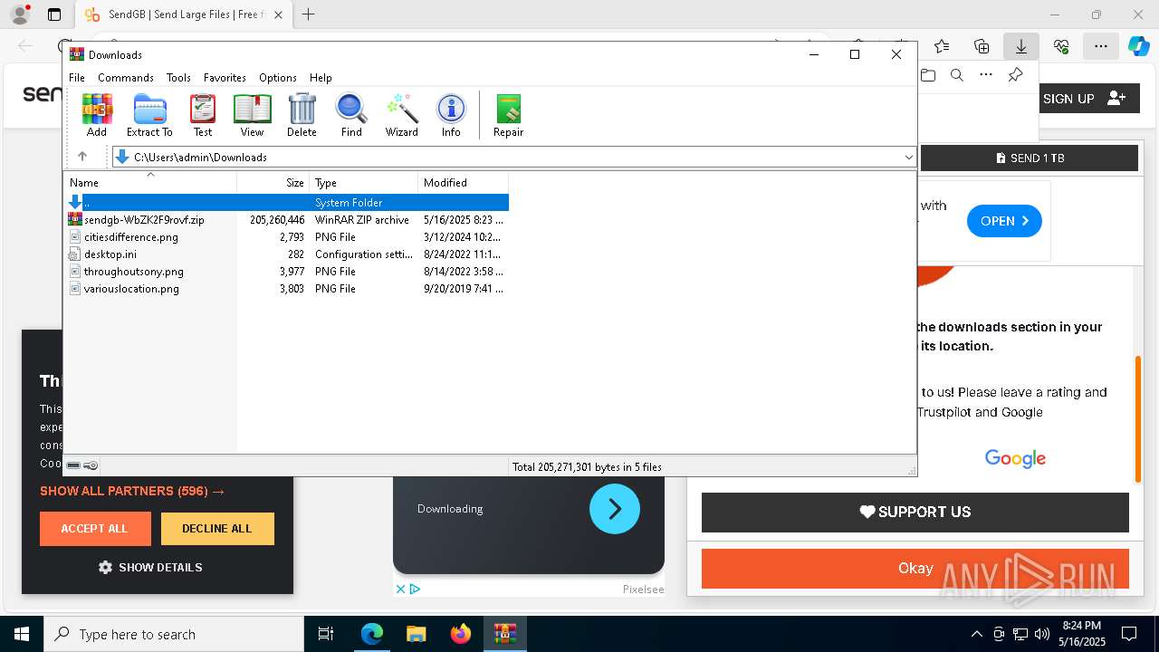
Task: Open a new browser tab with plus
Action: click(x=309, y=14)
